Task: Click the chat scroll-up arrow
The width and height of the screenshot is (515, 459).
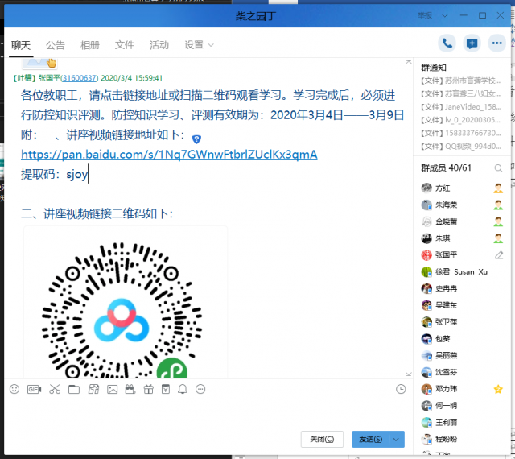Action: pos(409,62)
